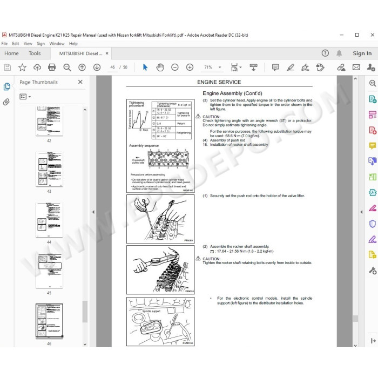
Task: Open the Protect shield tool
Action: [373, 224]
